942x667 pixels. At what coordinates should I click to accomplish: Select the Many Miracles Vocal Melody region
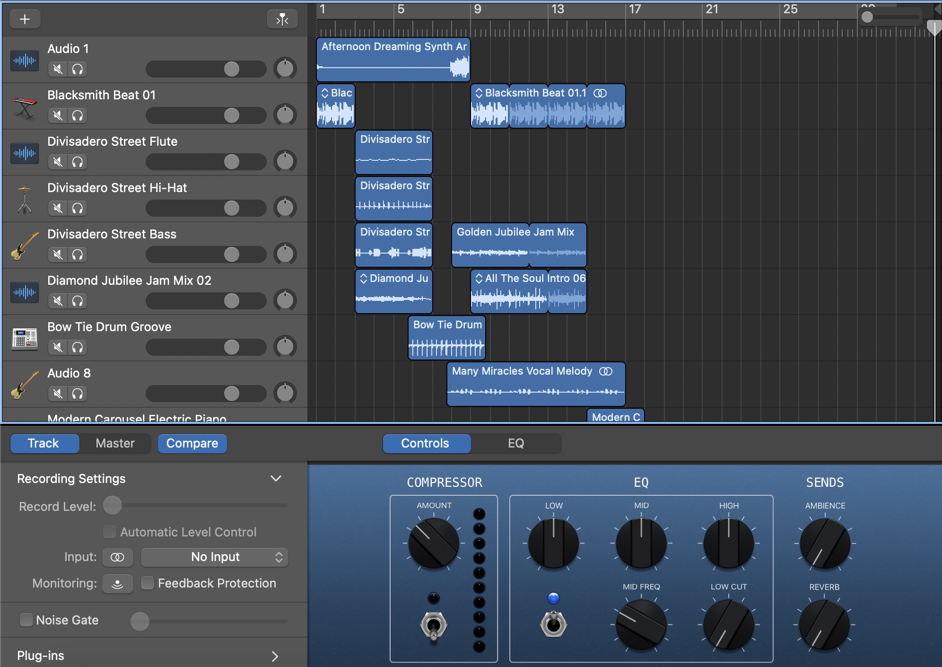point(536,384)
